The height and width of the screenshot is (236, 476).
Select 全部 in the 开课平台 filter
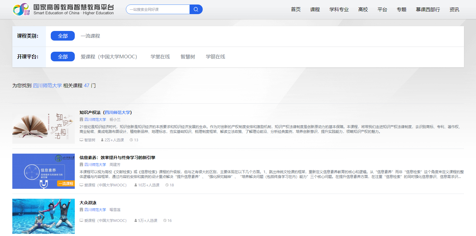63,57
